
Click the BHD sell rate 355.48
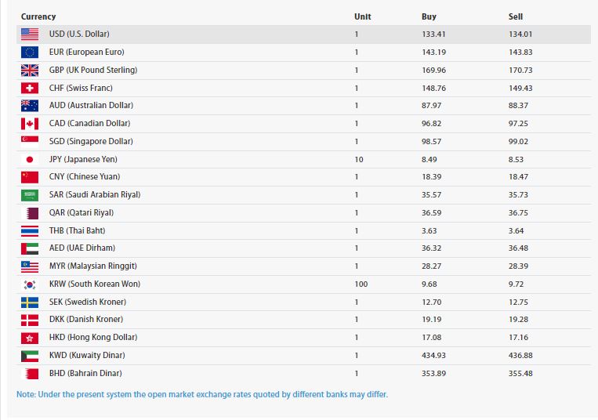pyautogui.click(x=521, y=374)
